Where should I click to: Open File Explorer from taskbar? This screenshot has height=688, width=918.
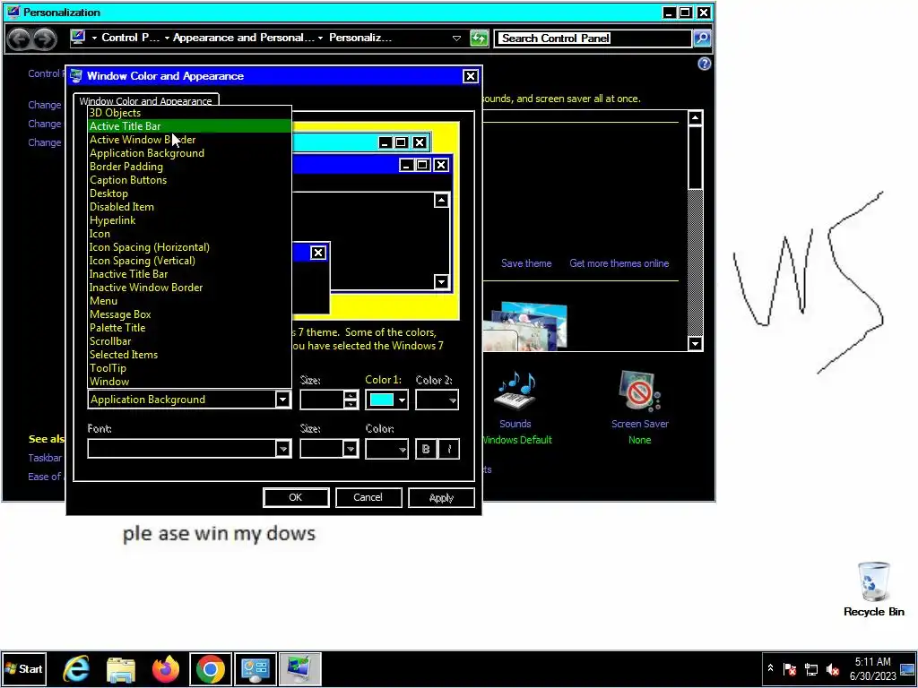[121, 668]
